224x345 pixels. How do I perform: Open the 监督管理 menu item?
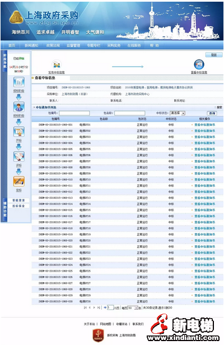tap(73, 45)
